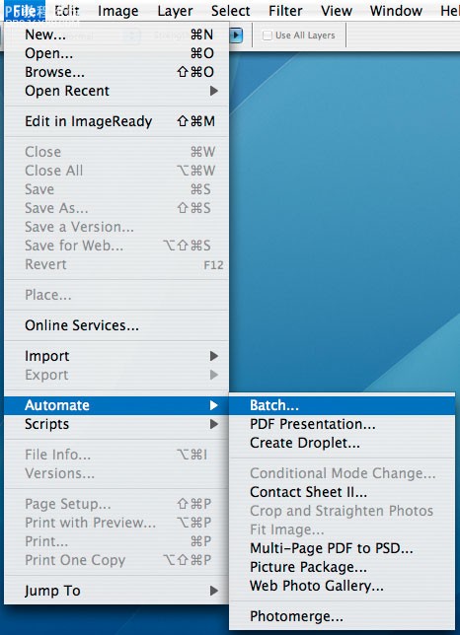Open the Window menu
Image resolution: width=460 pixels, height=635 pixels.
pyautogui.click(x=396, y=11)
